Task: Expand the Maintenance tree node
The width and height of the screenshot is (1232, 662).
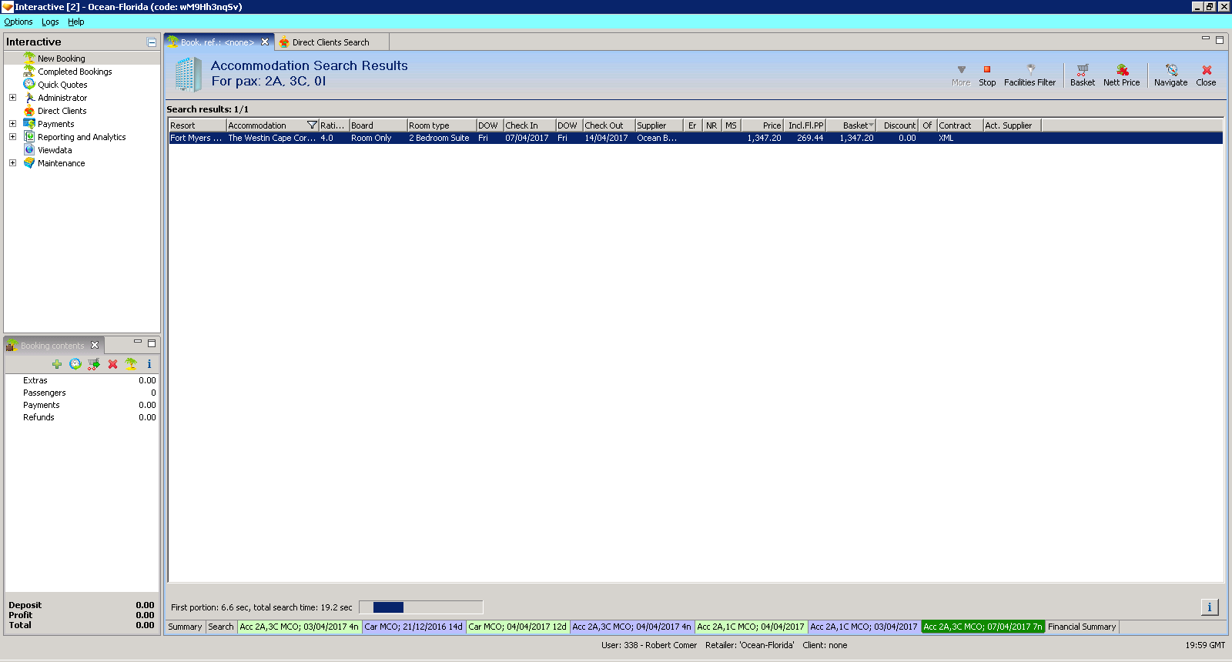Action: click(12, 163)
